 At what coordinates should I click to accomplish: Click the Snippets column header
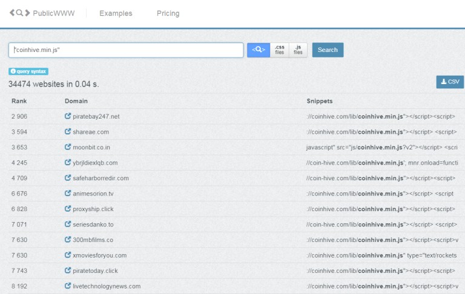click(x=320, y=101)
